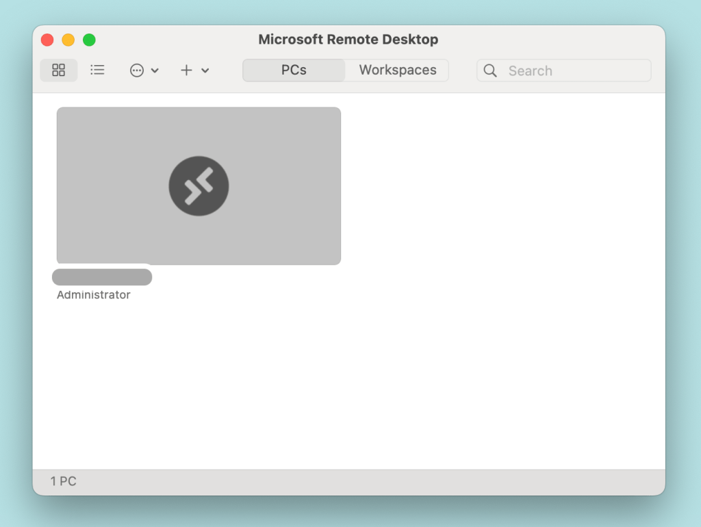Expand the chevron beside the plus icon
Image resolution: width=701 pixels, height=527 pixels.
(x=205, y=70)
